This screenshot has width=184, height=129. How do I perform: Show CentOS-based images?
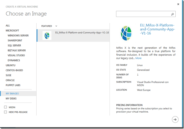coord(14,70)
